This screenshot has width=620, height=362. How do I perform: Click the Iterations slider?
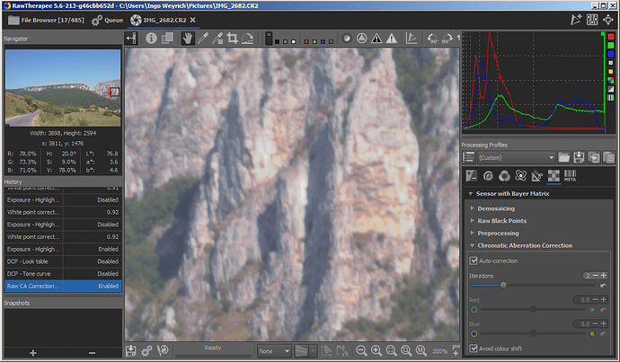coord(503,285)
